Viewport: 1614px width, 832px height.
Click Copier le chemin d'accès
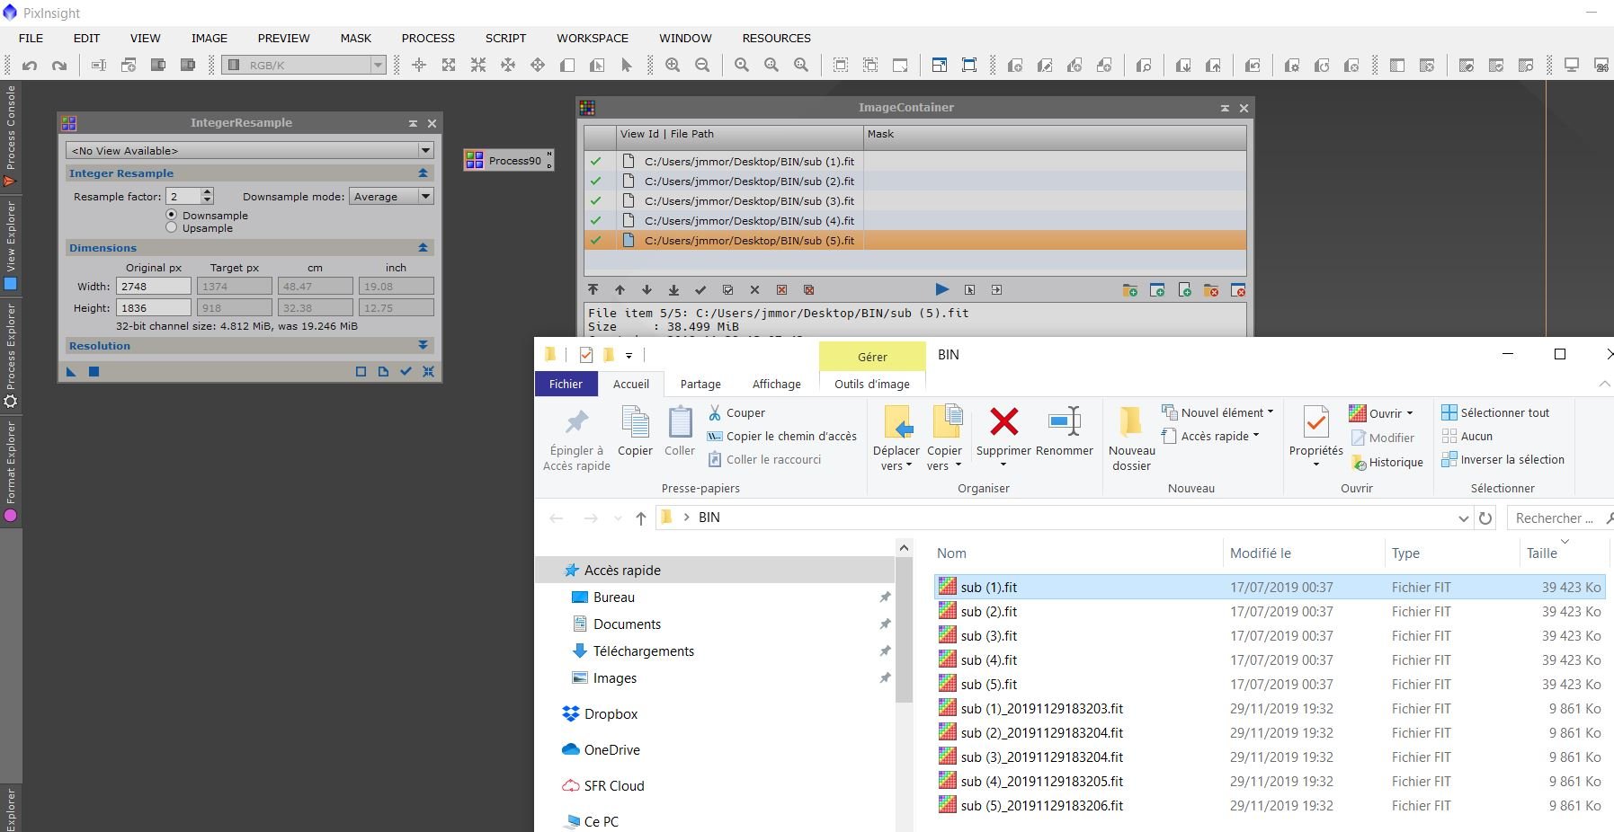pyautogui.click(x=791, y=436)
